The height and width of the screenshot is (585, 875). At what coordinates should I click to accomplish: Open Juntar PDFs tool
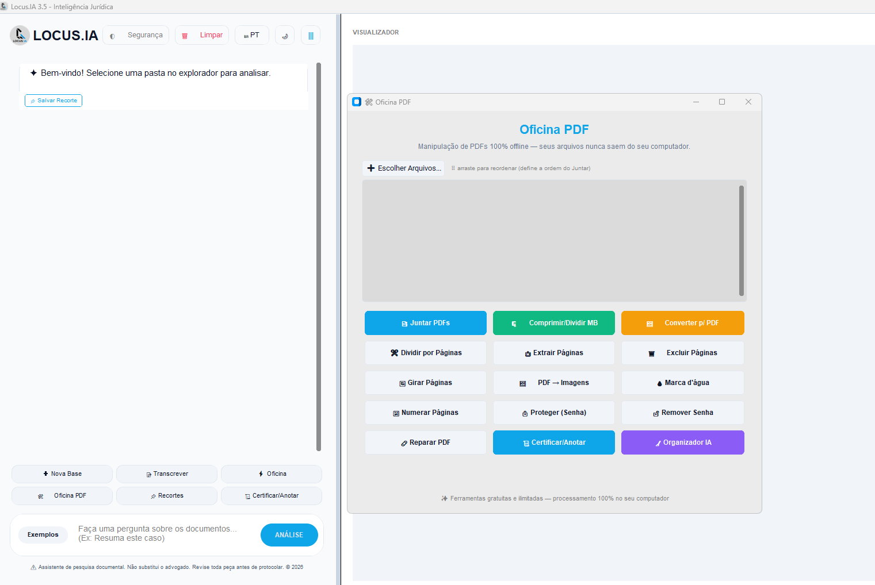point(426,323)
